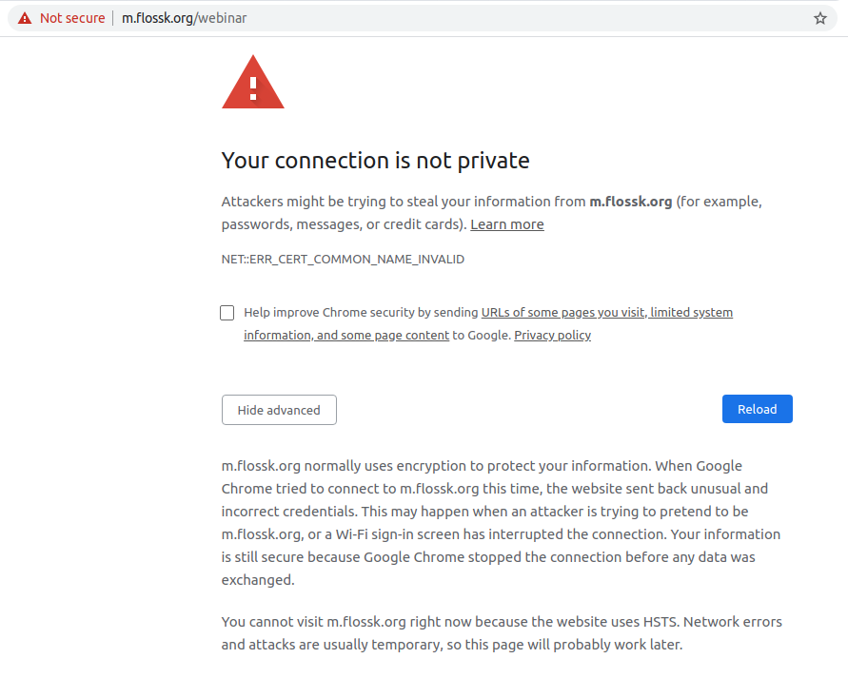Open the Privacy policy link
848x678 pixels.
coord(552,336)
